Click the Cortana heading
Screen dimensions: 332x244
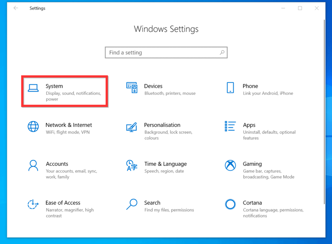pyautogui.click(x=252, y=203)
